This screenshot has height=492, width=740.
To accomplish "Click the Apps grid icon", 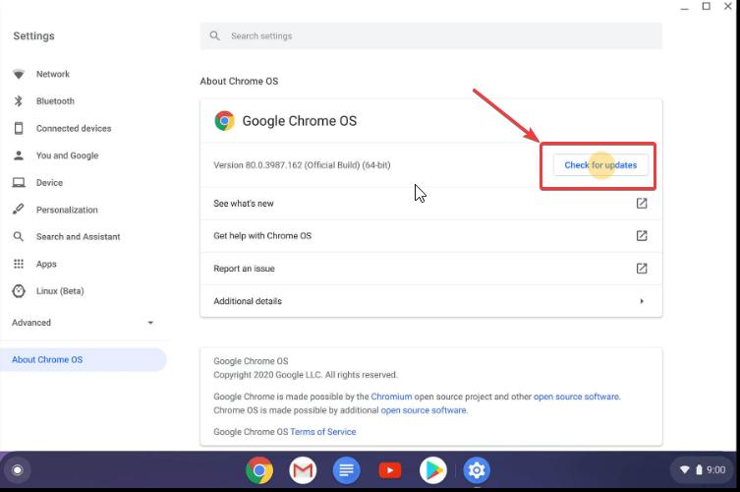I will [x=19, y=264].
